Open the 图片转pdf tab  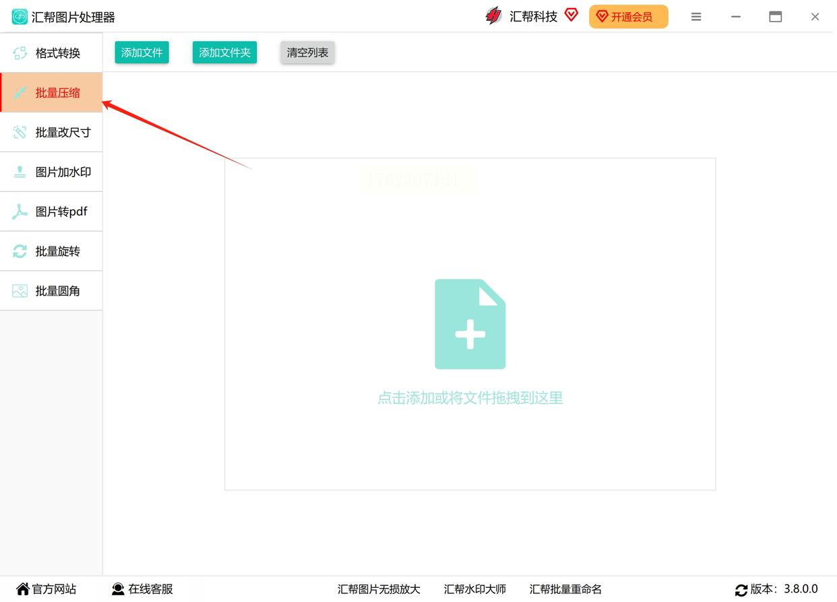pyautogui.click(x=51, y=211)
